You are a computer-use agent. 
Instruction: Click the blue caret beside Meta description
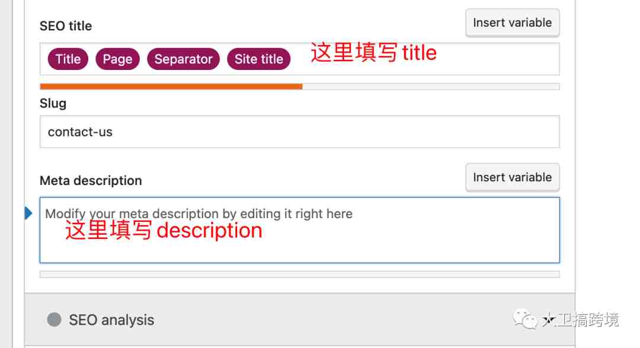(x=28, y=213)
